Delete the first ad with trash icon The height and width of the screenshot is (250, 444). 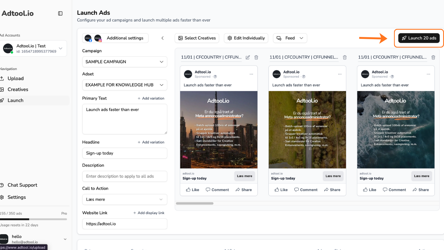[x=256, y=57]
